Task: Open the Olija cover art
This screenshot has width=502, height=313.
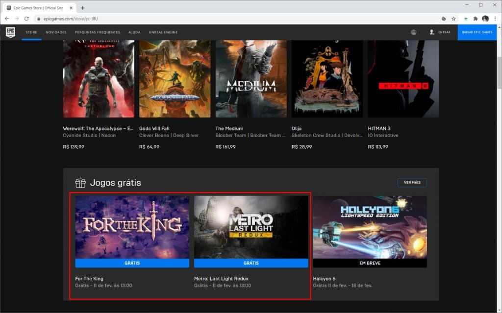Action: click(x=327, y=79)
